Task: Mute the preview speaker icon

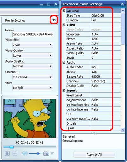Action: click(25, 153)
